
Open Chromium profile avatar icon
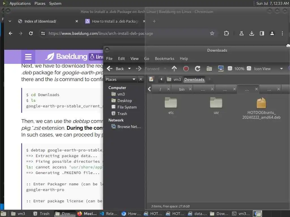point(272,33)
